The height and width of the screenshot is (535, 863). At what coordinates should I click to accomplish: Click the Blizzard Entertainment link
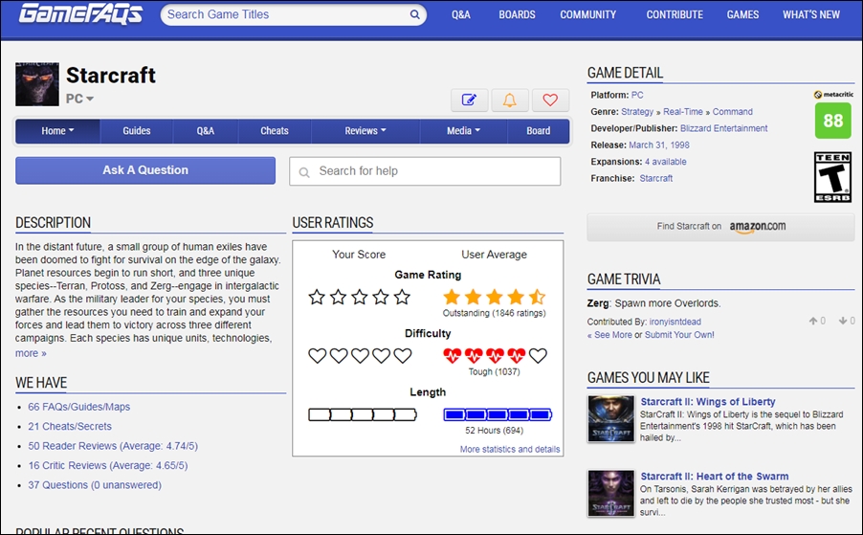(723, 128)
